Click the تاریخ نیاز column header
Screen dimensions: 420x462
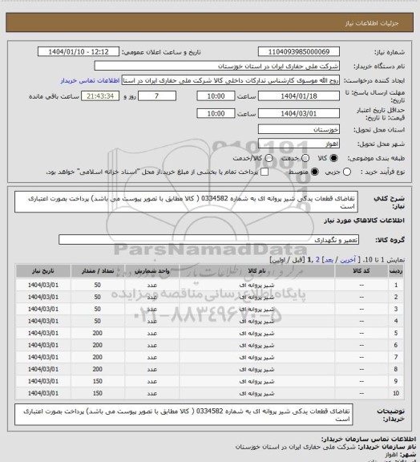43,271
